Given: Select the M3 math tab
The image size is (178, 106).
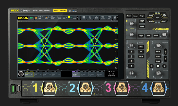Looking at the screenshot, I should (92, 74).
